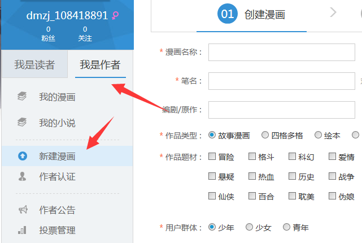Select the 四格多格 work type radio
The image size is (362, 243).
tap(265, 135)
